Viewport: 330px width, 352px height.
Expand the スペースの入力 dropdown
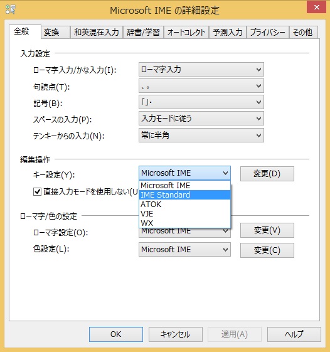(201, 119)
